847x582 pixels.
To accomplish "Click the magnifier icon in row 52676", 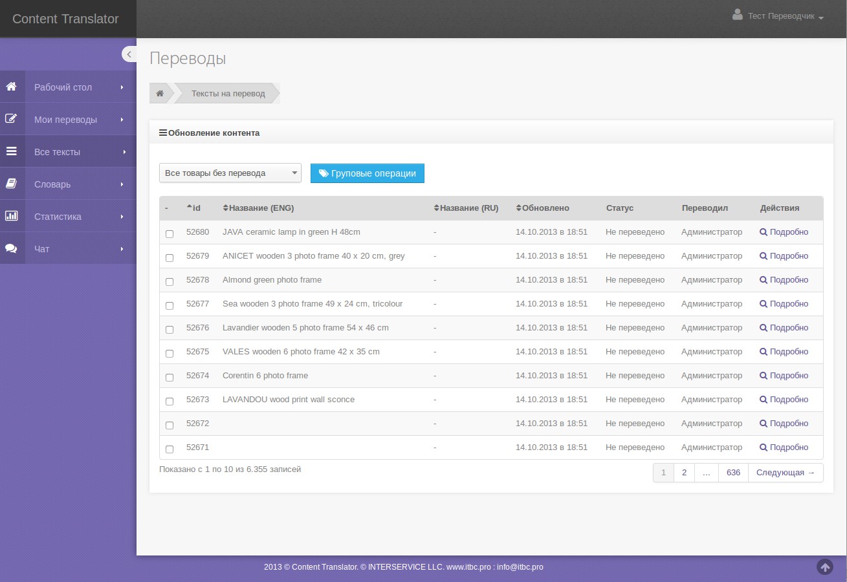I will (x=764, y=328).
